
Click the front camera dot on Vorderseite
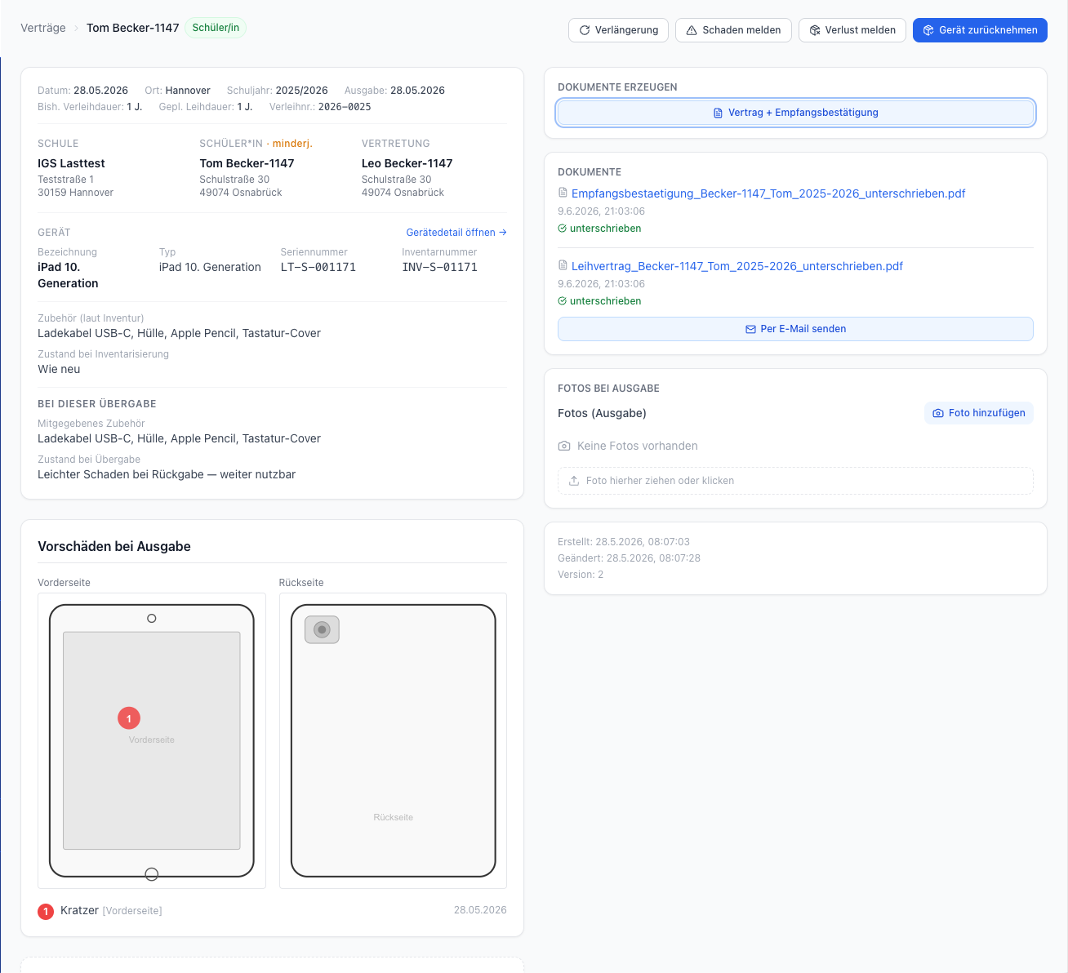point(151,619)
